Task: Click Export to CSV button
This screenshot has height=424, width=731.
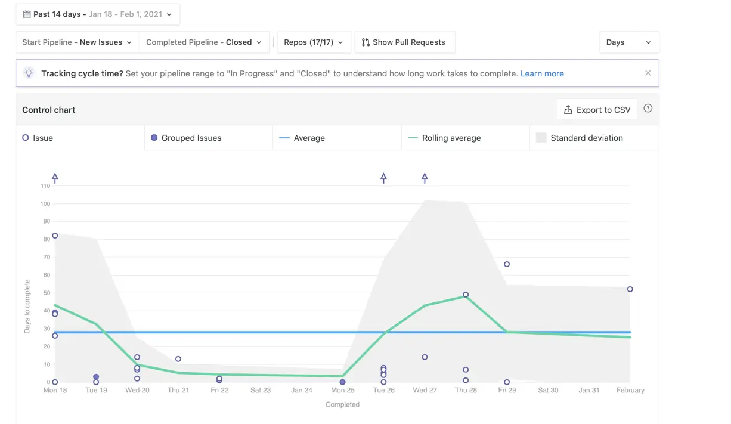Action: point(597,110)
